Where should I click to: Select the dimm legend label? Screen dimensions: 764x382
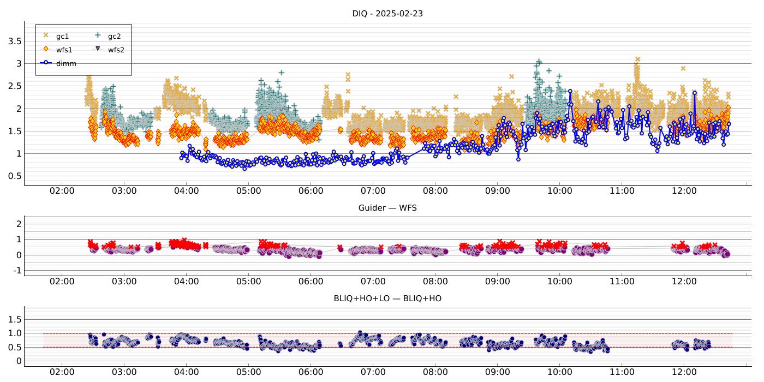click(x=66, y=63)
